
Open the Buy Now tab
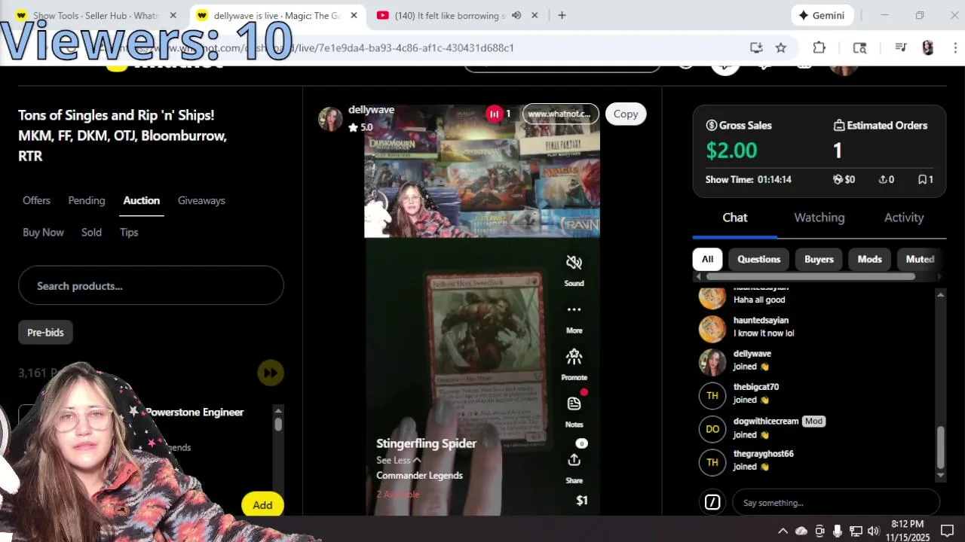point(43,232)
